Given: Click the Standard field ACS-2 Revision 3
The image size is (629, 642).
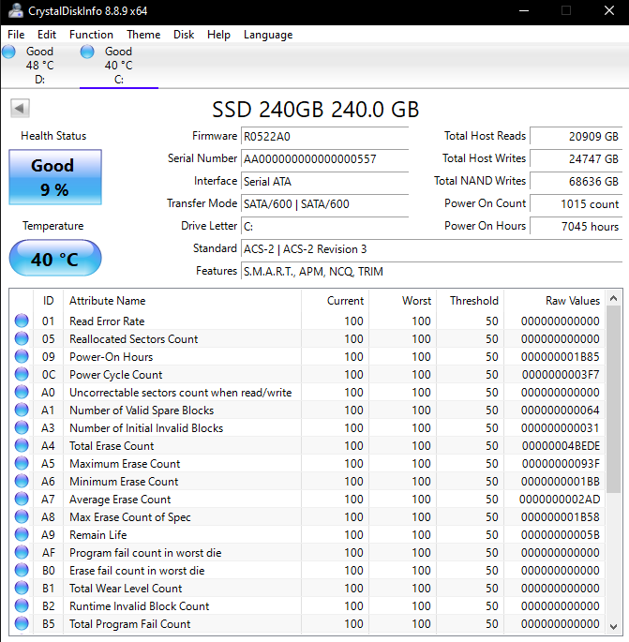Looking at the screenshot, I should (431, 248).
